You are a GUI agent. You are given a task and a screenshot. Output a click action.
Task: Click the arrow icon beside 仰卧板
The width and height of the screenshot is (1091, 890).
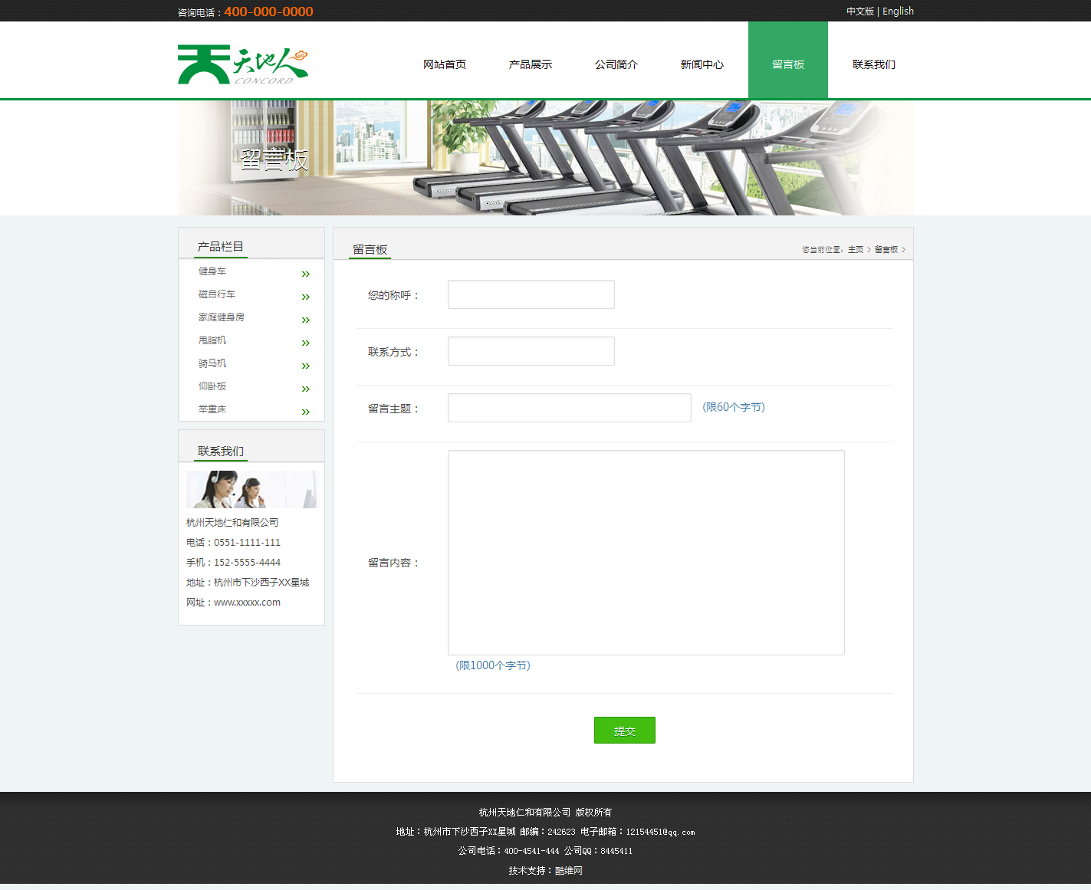(306, 389)
